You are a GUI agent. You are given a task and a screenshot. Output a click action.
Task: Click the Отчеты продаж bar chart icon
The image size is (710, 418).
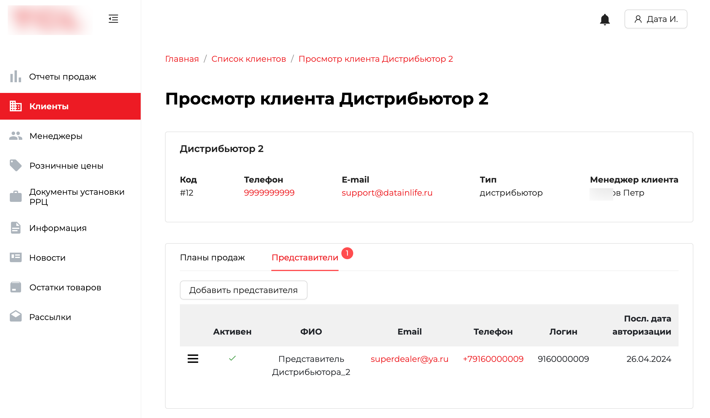click(x=15, y=77)
